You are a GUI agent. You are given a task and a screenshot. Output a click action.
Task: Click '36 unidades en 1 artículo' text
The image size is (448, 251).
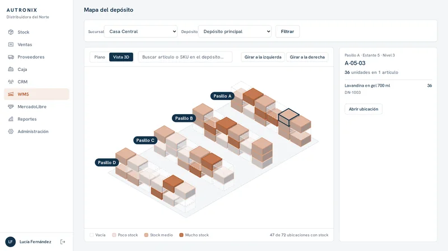371,73
